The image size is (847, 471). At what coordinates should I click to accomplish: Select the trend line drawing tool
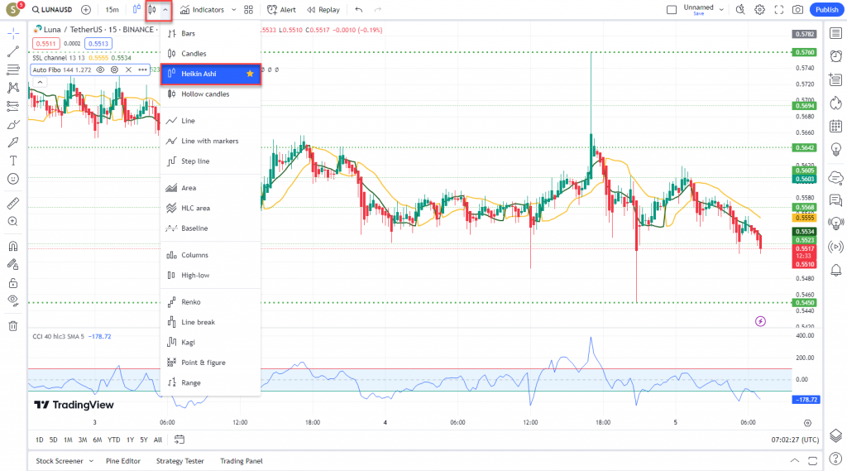(13, 52)
